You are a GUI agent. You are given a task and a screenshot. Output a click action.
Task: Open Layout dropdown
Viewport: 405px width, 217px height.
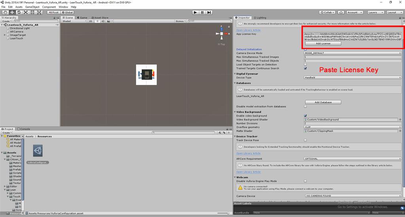[394, 12]
